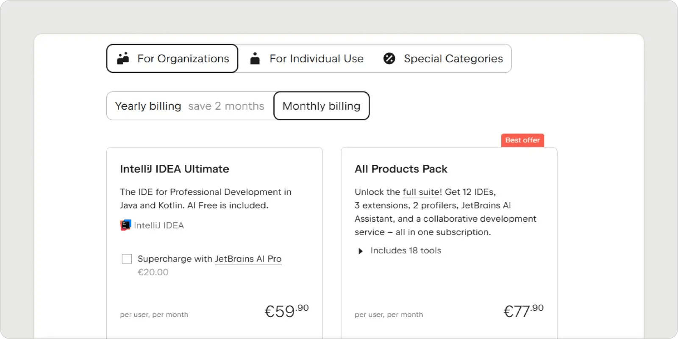Click the IntelliJ IDEA product logo
The height and width of the screenshot is (339, 678).
click(x=125, y=225)
